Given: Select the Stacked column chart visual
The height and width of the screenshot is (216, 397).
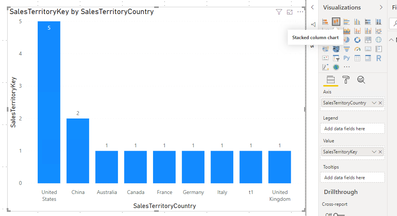Looking at the screenshot, I should [x=336, y=22].
